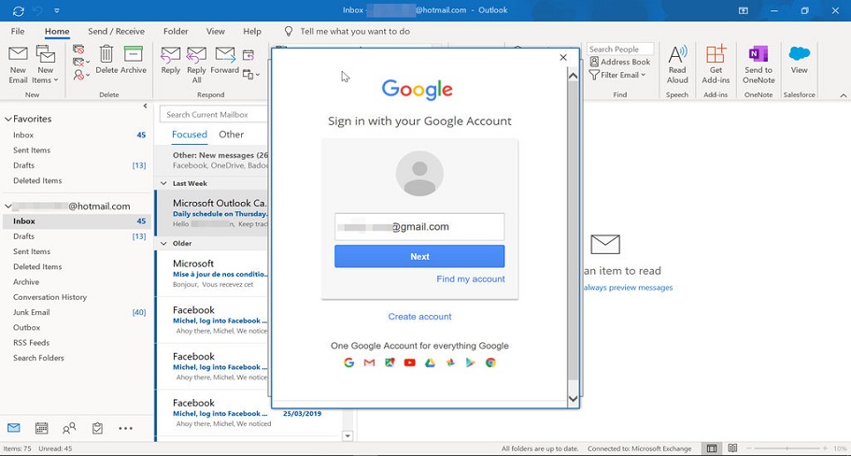Screen dimensions: 851x456
Task: Click the sign-in dialog scrollbar down arrow
Action: click(574, 399)
